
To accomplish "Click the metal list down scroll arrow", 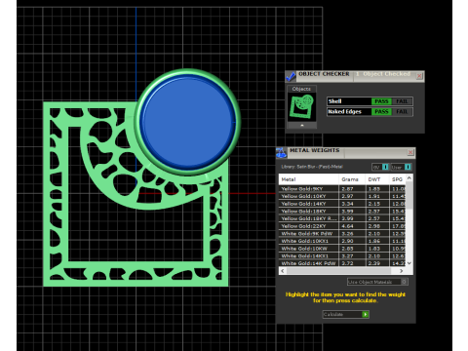I will 409,263.
